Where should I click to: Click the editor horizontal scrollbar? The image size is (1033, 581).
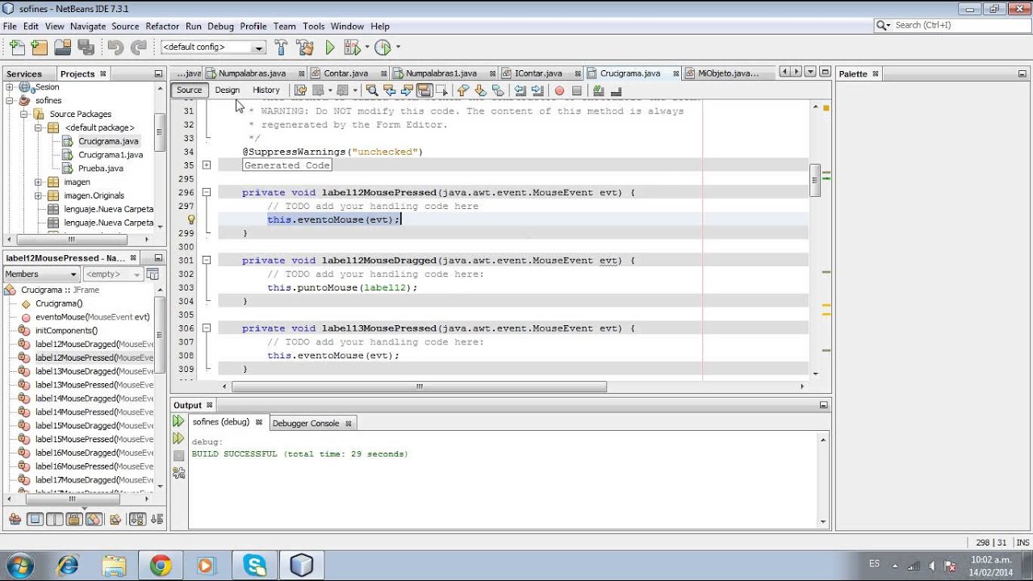(419, 387)
